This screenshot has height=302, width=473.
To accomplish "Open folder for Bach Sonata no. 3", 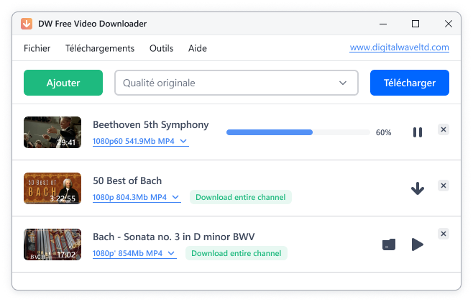I will tap(389, 244).
